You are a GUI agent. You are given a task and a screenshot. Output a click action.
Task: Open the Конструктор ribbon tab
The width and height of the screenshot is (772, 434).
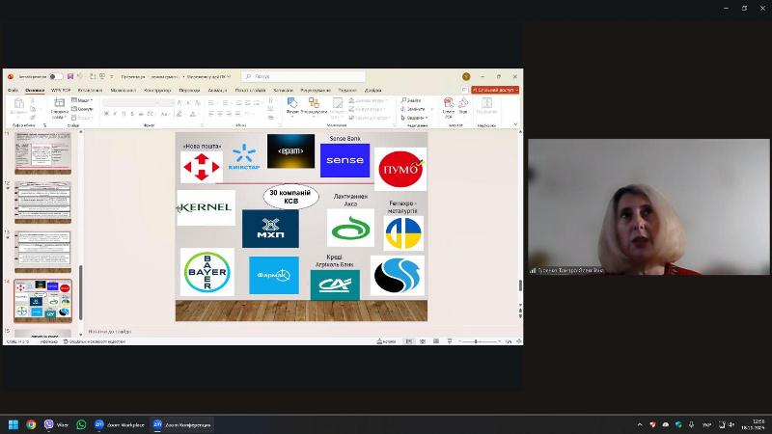point(157,90)
